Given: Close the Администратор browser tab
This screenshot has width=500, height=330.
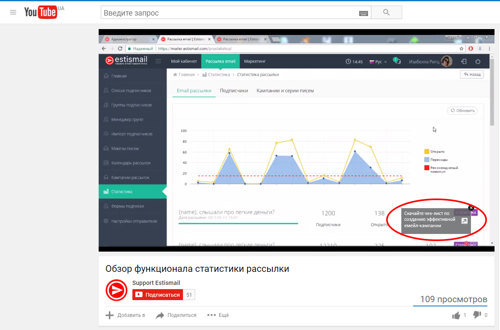Looking at the screenshot, I should tap(153, 39).
